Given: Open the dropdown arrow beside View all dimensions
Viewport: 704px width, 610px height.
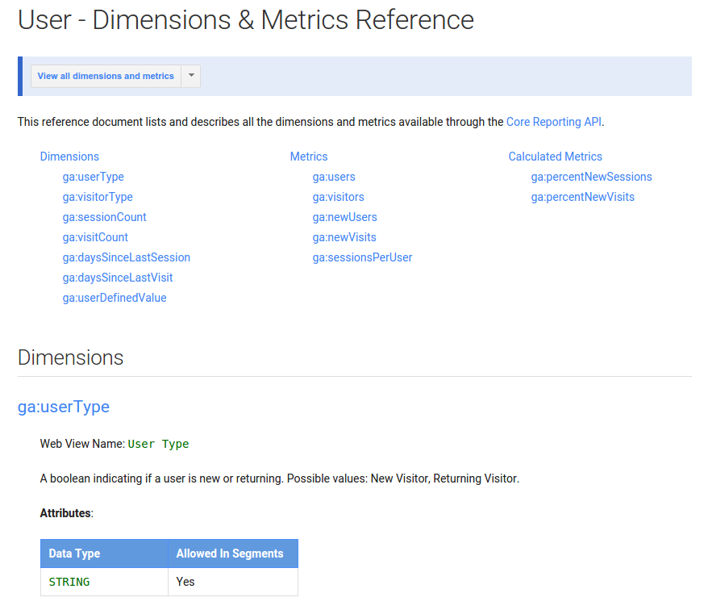Looking at the screenshot, I should (191, 76).
